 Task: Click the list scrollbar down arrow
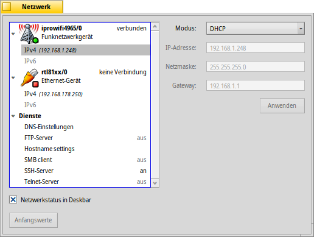[155, 183]
